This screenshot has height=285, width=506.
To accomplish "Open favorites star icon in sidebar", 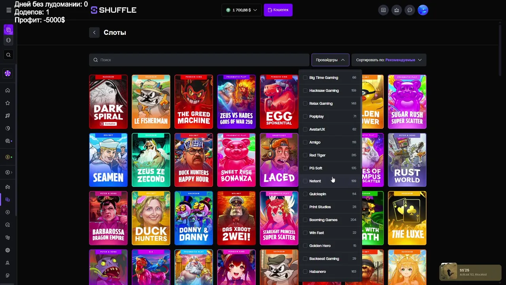I will (x=8, y=103).
